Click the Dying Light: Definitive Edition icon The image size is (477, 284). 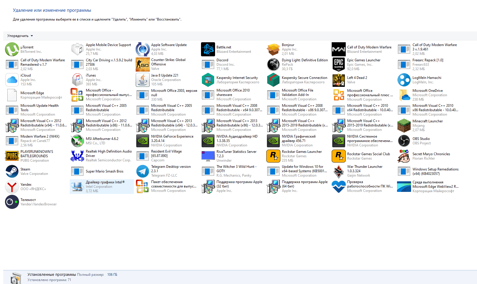point(273,65)
